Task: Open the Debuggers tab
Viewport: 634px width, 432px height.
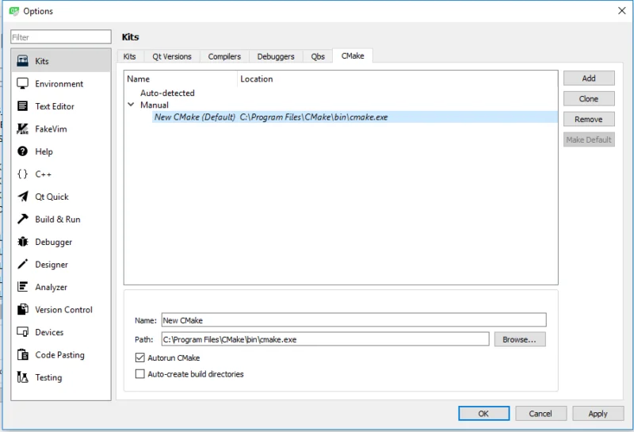Action: pyautogui.click(x=276, y=57)
